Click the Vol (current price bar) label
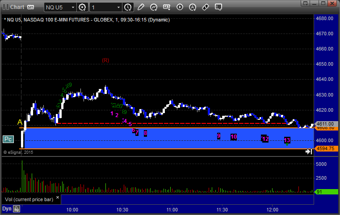The image size is (340, 215). click(x=29, y=199)
